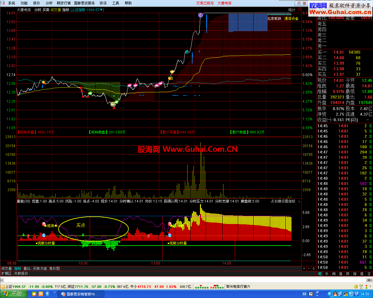Select the 值 value tab
The width and height of the screenshot is (373, 298).
click(x=362, y=274)
